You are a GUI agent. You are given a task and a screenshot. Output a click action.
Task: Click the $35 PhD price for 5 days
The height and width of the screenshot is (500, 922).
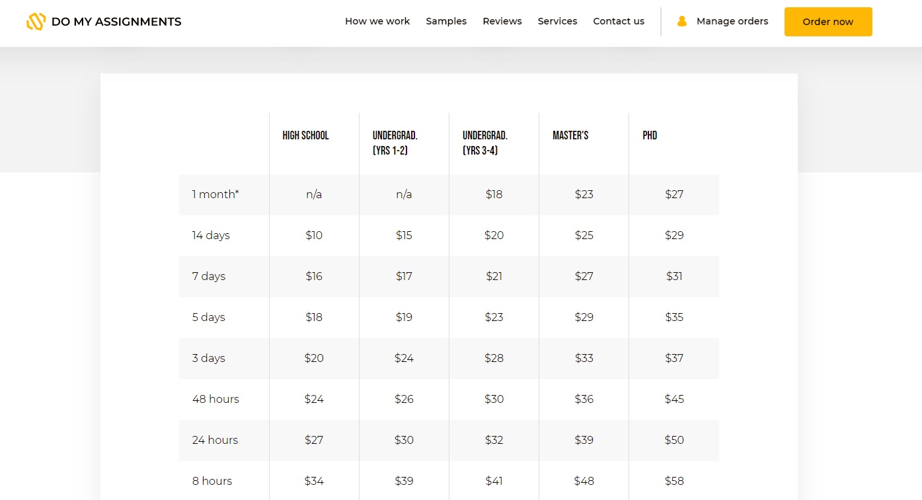tap(674, 317)
